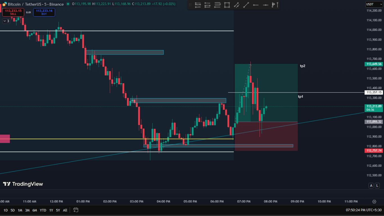Image resolution: width=384 pixels, height=216 pixels.
Task: Select the parallel channel drawing tool
Action: (236, 5)
